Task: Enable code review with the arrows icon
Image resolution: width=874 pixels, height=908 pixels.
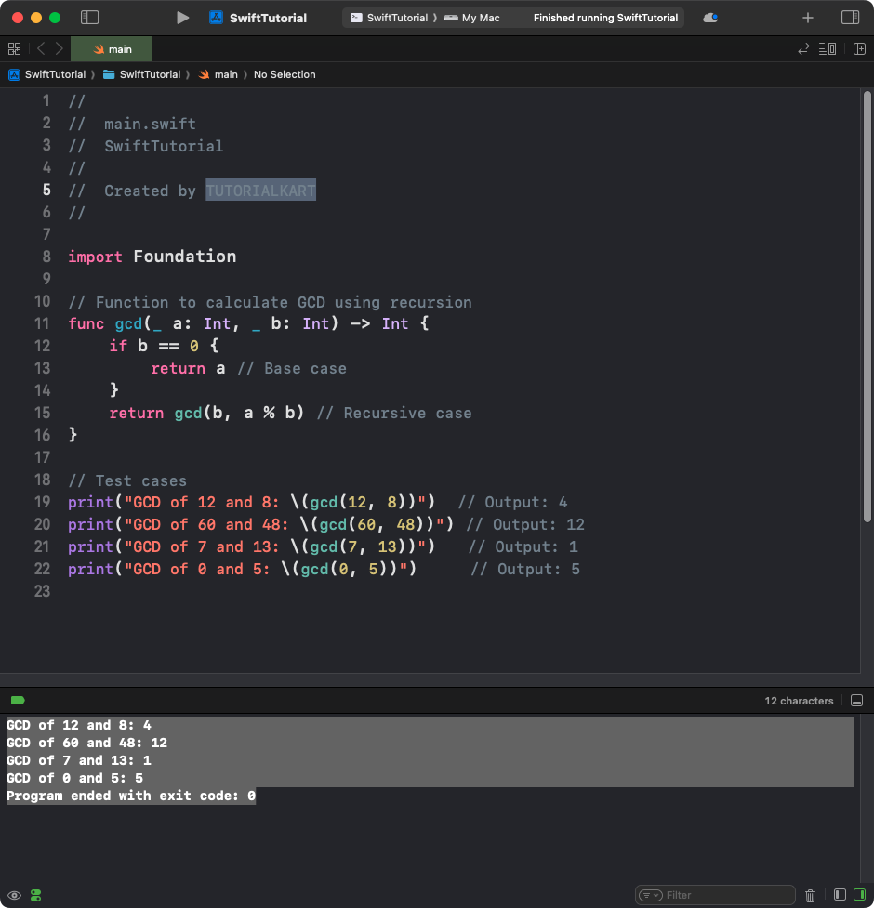Action: (803, 49)
